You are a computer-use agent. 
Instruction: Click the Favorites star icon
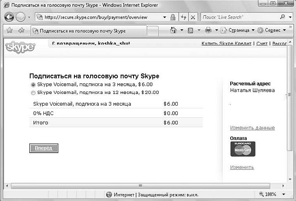9,31
